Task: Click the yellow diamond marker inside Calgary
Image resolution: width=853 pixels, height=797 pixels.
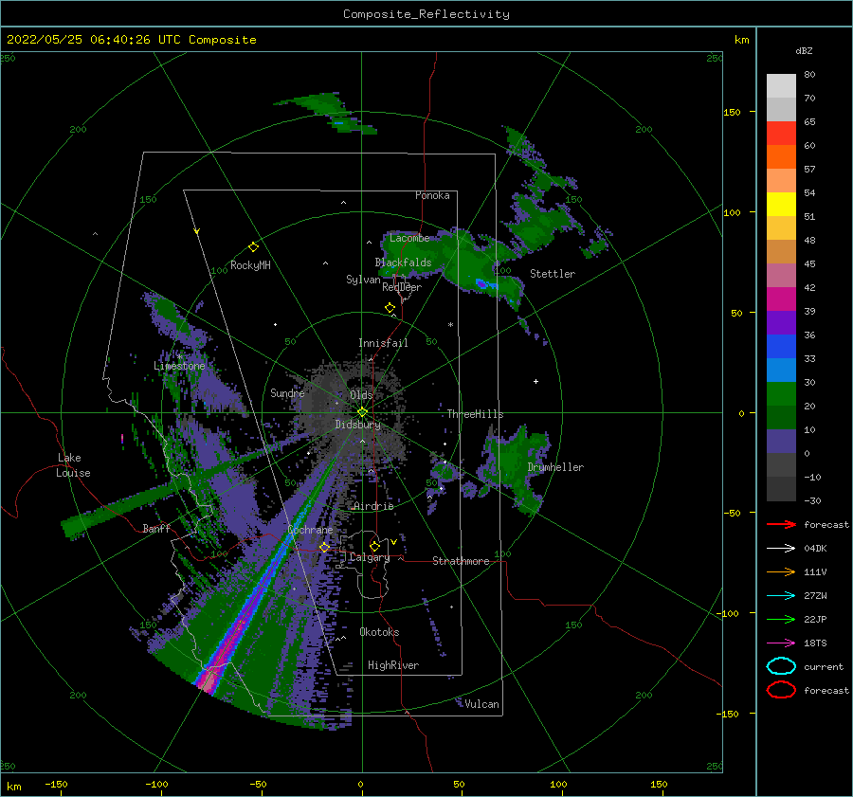Action: [x=374, y=546]
